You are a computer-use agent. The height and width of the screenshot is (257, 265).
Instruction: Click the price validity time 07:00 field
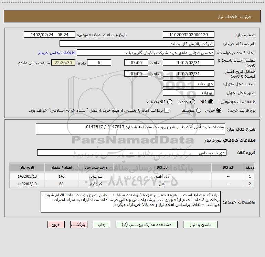click(x=136, y=73)
